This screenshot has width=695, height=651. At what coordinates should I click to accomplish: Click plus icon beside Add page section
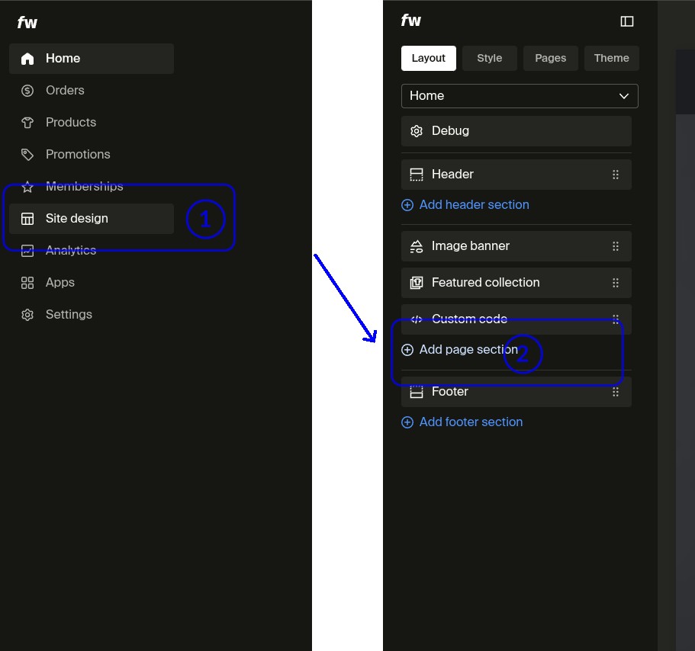[407, 350]
